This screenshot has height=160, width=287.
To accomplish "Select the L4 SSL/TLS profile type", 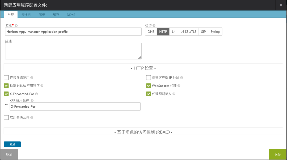I will pyautogui.click(x=188, y=32).
